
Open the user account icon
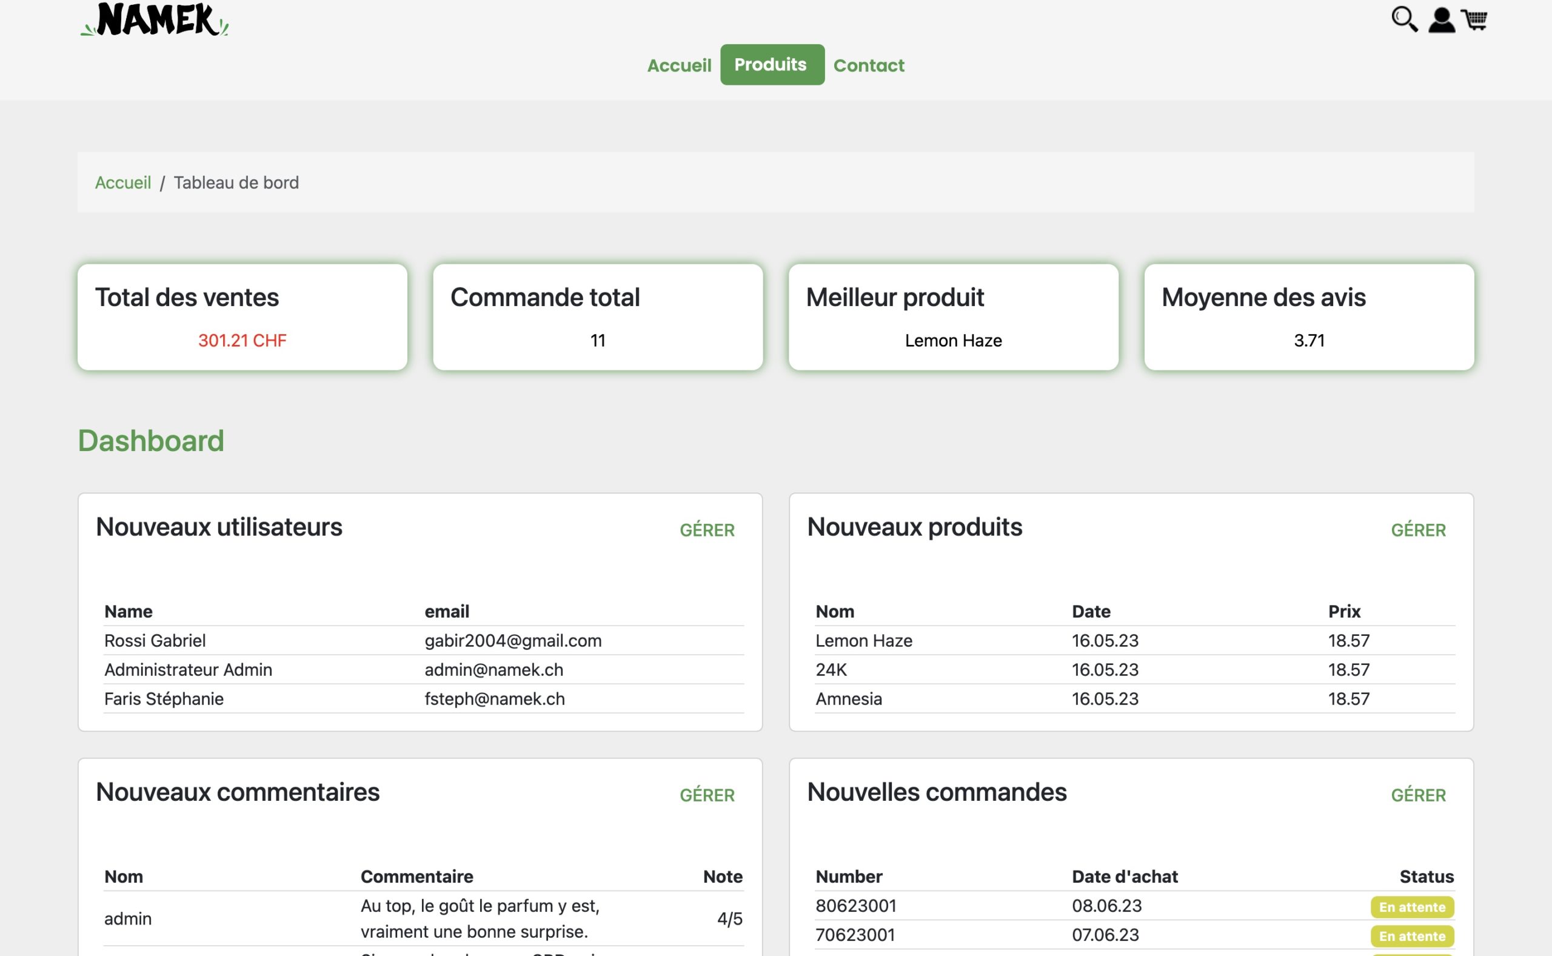[x=1442, y=19]
